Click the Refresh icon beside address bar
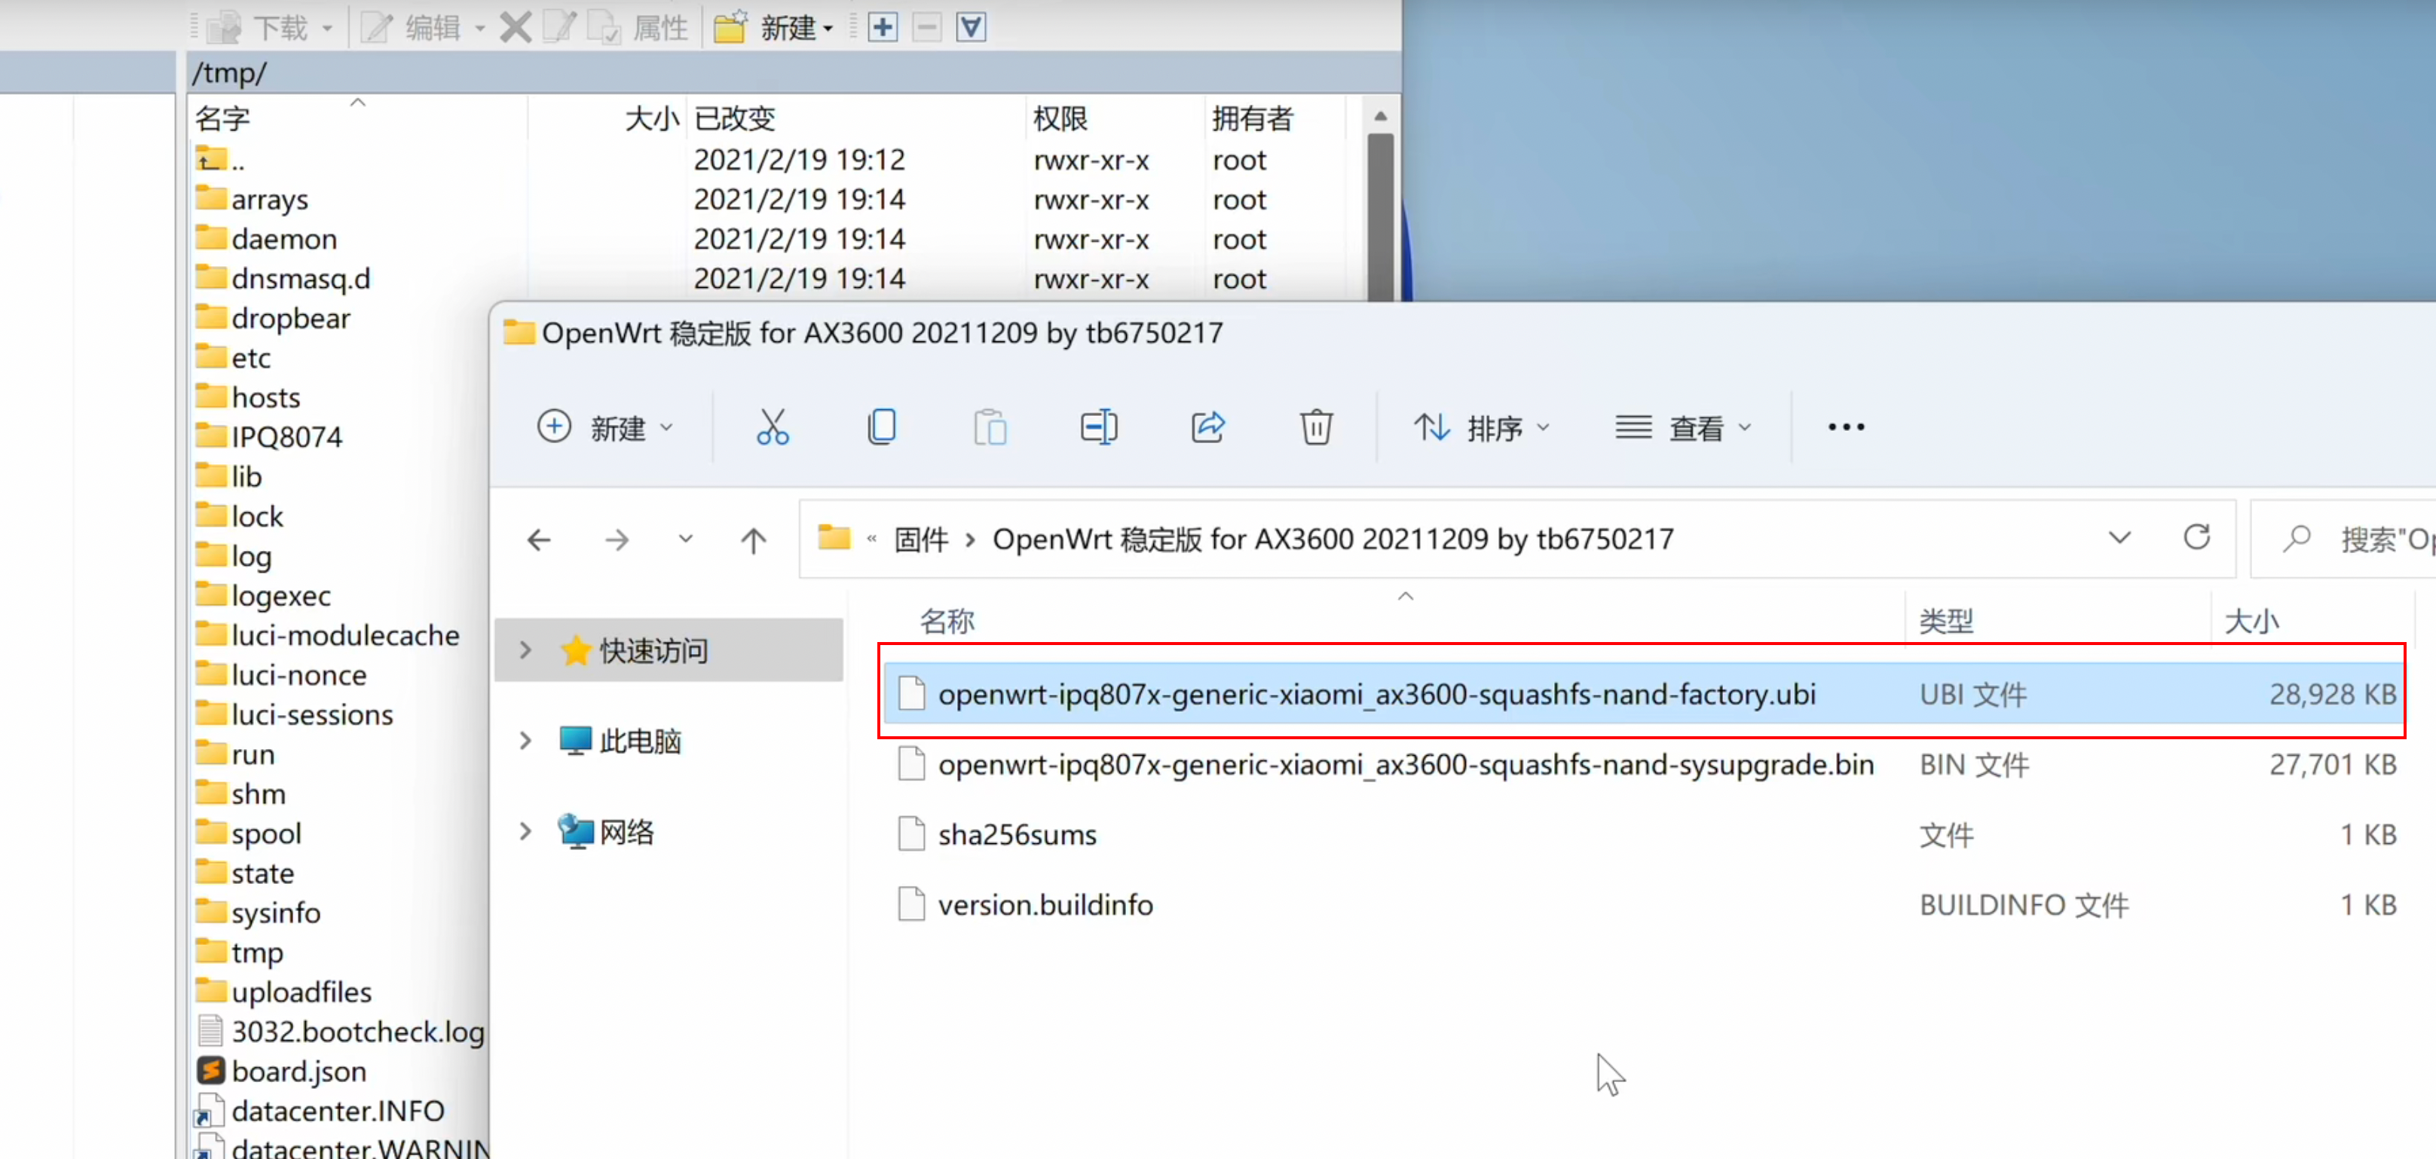This screenshot has height=1159, width=2436. pos(2196,538)
